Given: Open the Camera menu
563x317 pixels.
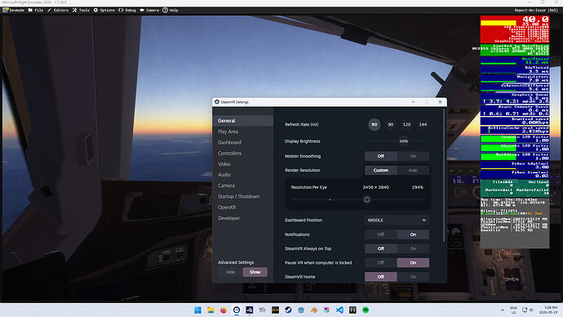Looking at the screenshot, I should coord(153,10).
